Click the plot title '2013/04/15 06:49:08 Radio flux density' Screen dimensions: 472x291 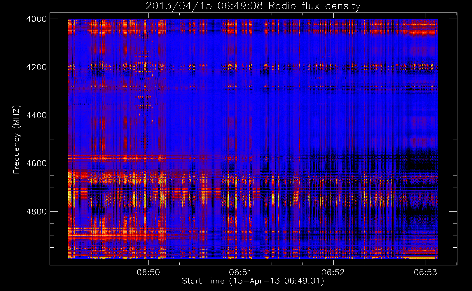[x=253, y=6]
